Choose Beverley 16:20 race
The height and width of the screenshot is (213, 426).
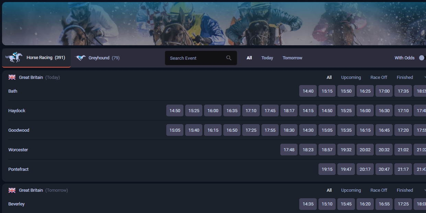click(365, 204)
